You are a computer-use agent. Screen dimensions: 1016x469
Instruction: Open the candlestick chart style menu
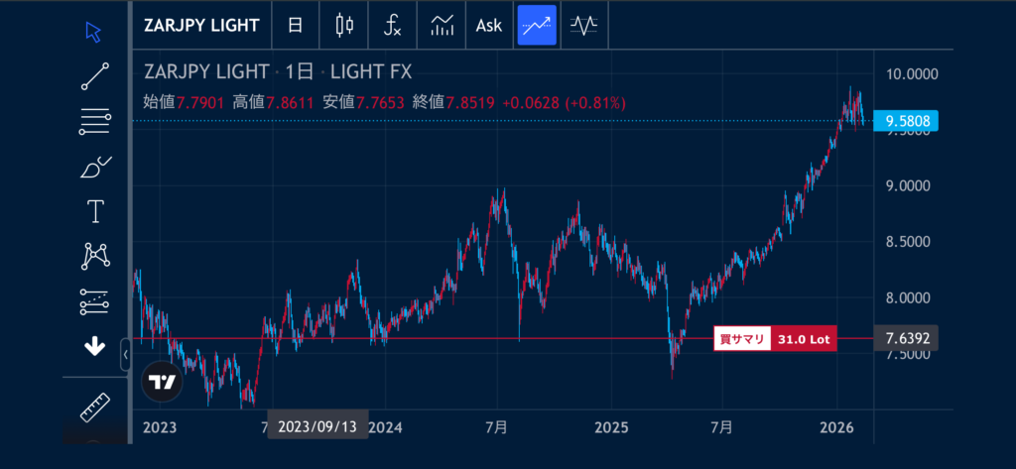tap(344, 26)
